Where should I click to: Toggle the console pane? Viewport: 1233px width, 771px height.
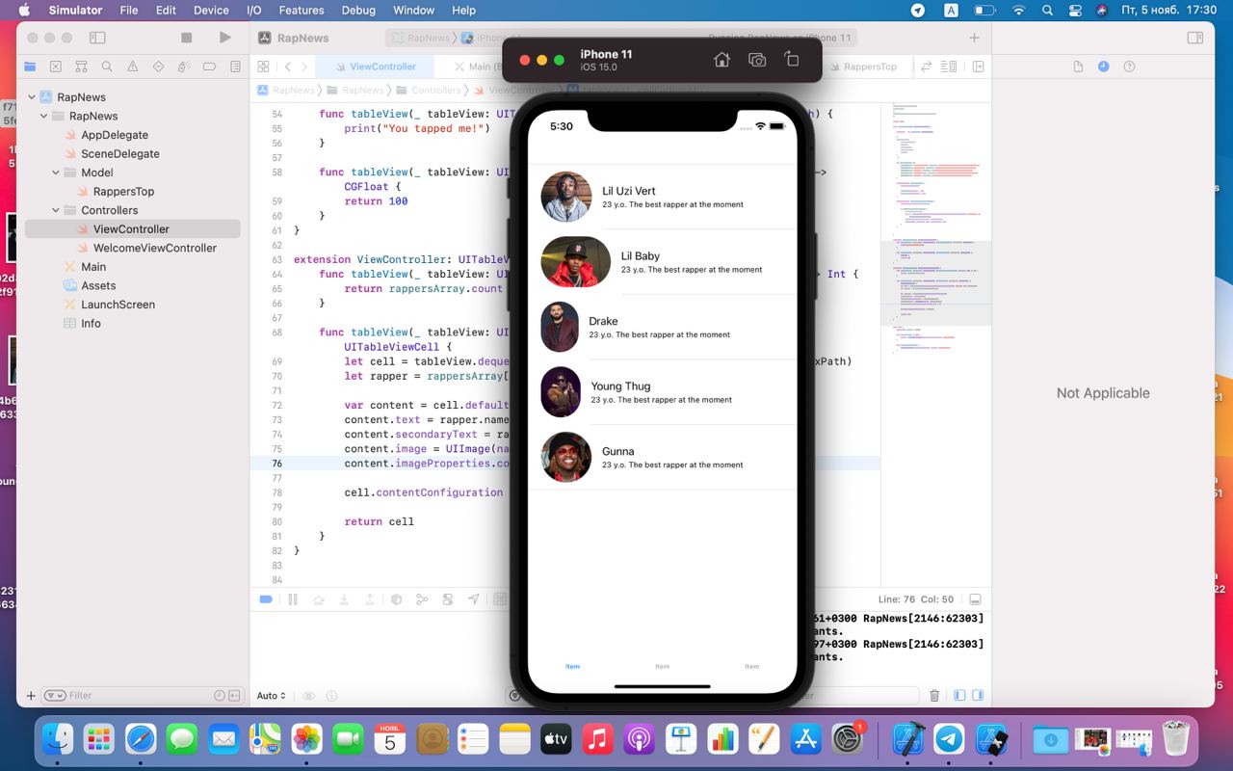(978, 696)
